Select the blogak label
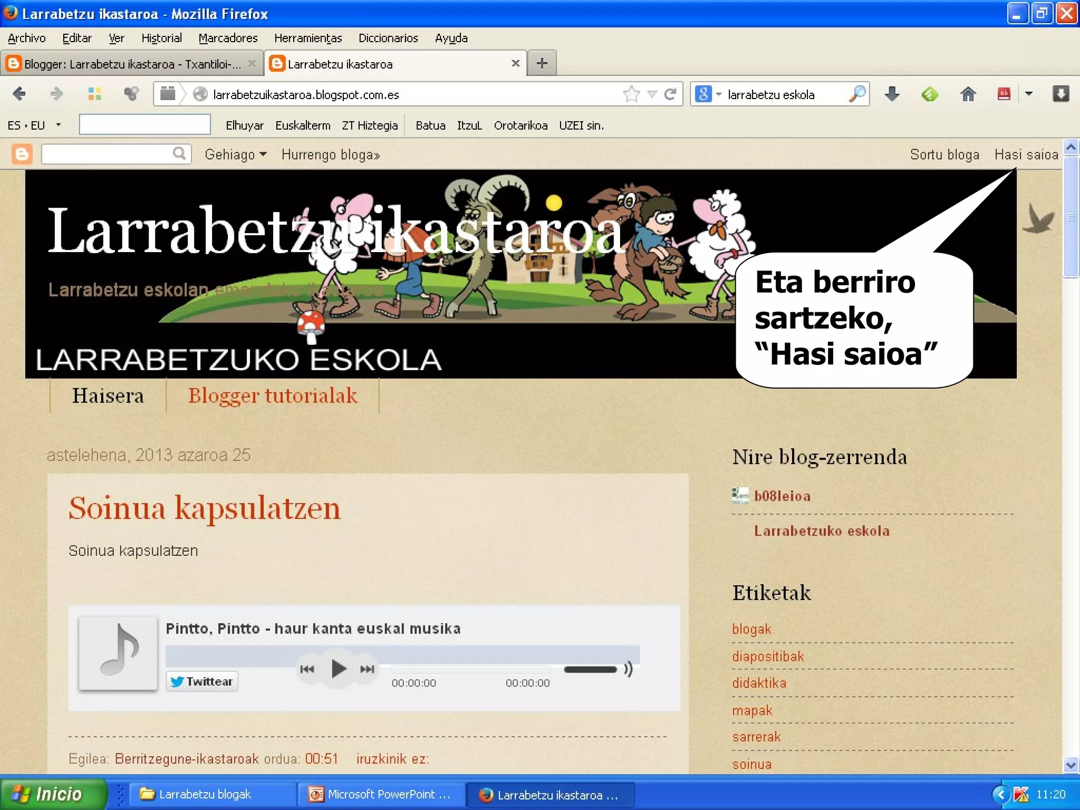This screenshot has height=810, width=1080. pos(751,629)
